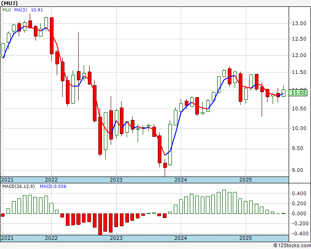
Task: Click the 9.0 price axis label
Action: (298, 170)
